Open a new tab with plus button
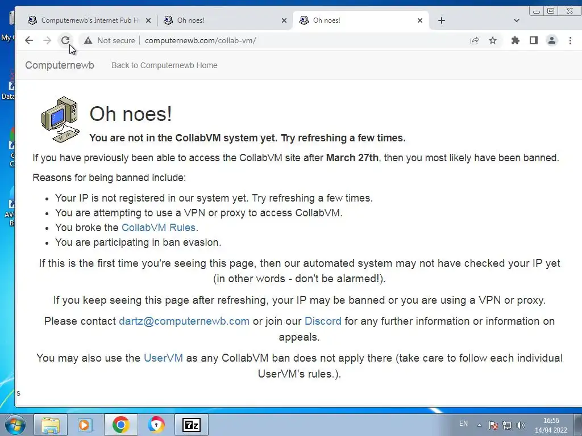This screenshot has width=582, height=436. (x=441, y=20)
